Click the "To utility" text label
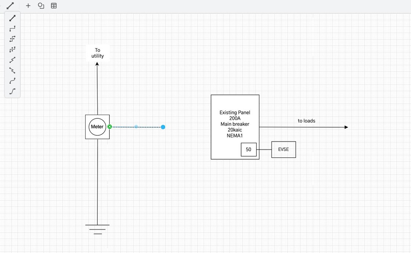Image resolution: width=411 pixels, height=253 pixels. 97,53
